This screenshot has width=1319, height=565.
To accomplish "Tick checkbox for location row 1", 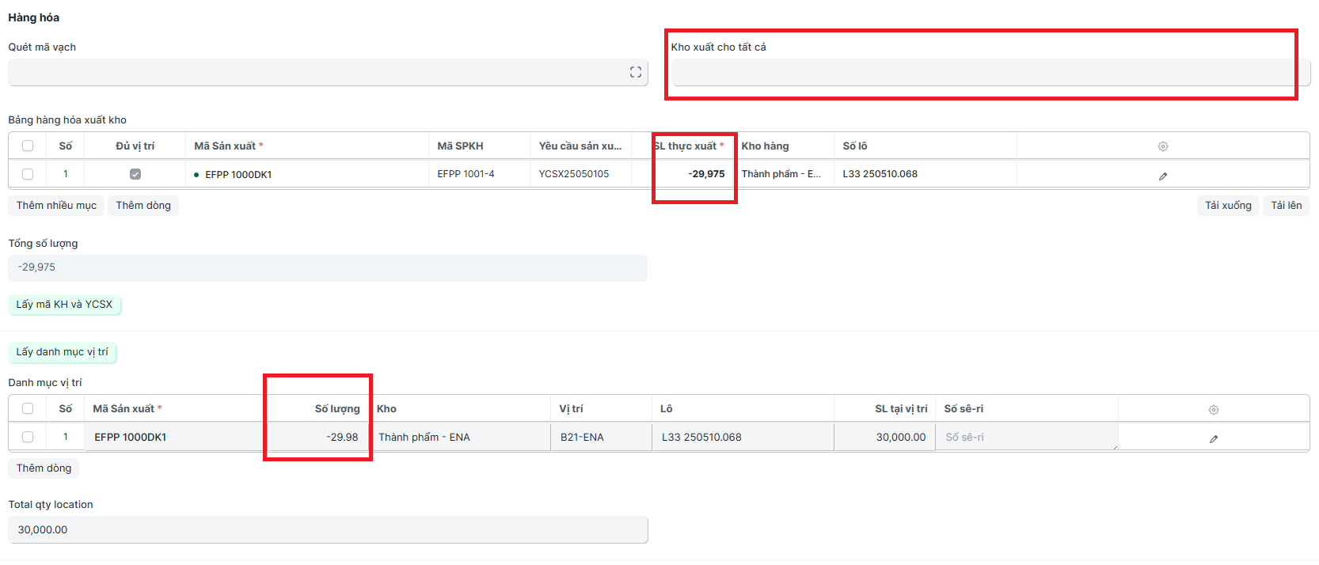I will click(28, 437).
